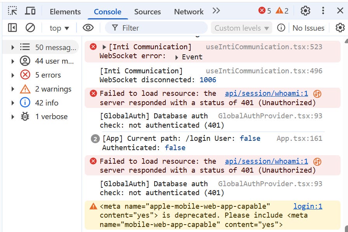This screenshot has width=348, height=232.
Task: Click the repeat count badge 2
Action: pyautogui.click(x=95, y=139)
